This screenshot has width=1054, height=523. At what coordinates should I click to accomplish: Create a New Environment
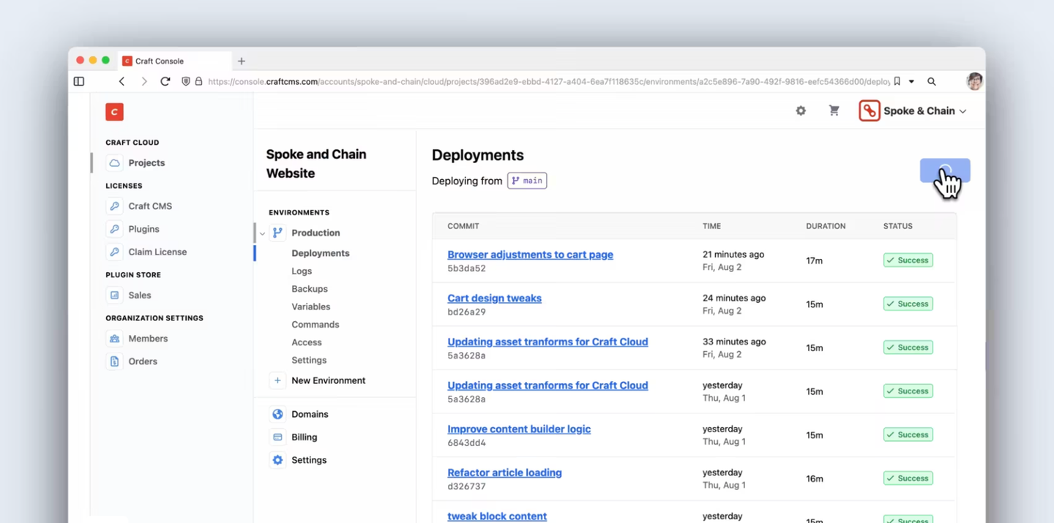pyautogui.click(x=329, y=380)
